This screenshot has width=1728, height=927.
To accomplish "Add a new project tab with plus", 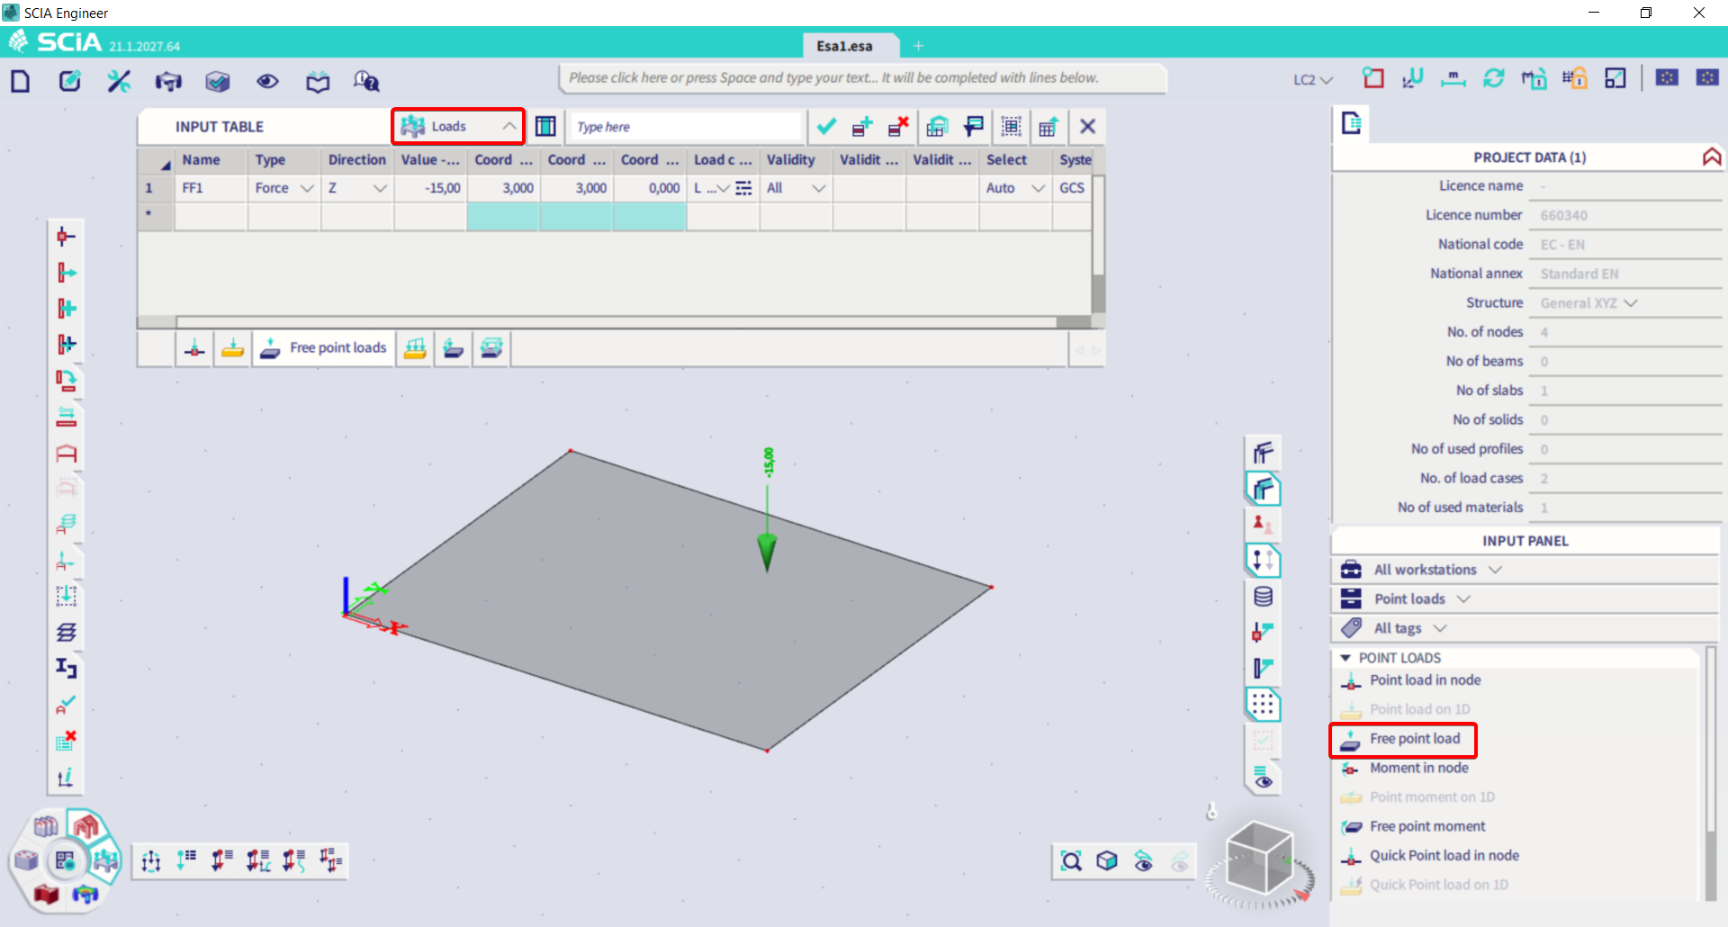I will (x=918, y=46).
